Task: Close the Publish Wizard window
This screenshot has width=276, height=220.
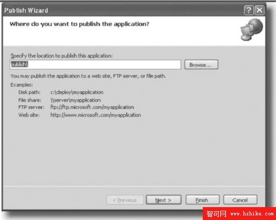Action: point(259,10)
